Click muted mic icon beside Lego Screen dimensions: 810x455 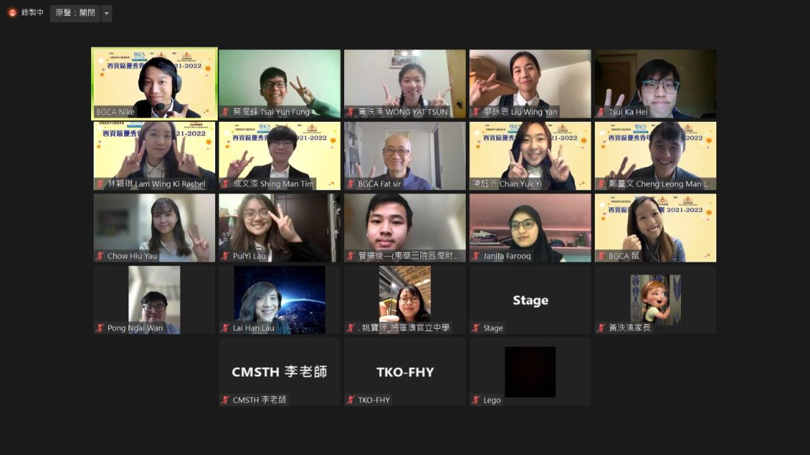point(476,400)
